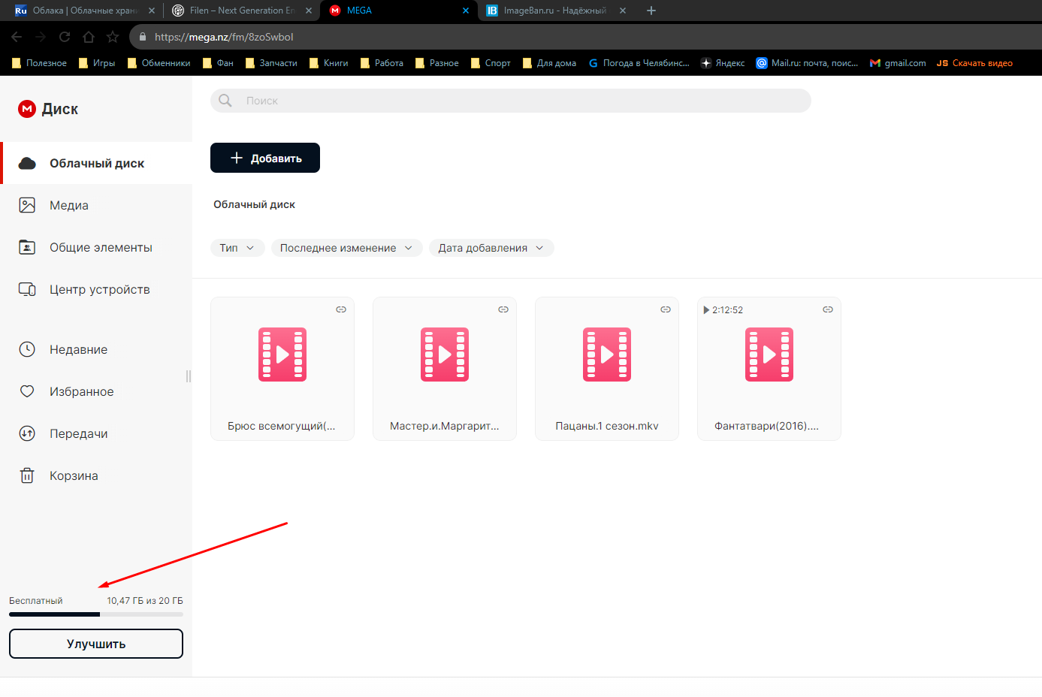Bookmark this page with star icon
Viewport: 1042px width, 697px height.
click(113, 37)
